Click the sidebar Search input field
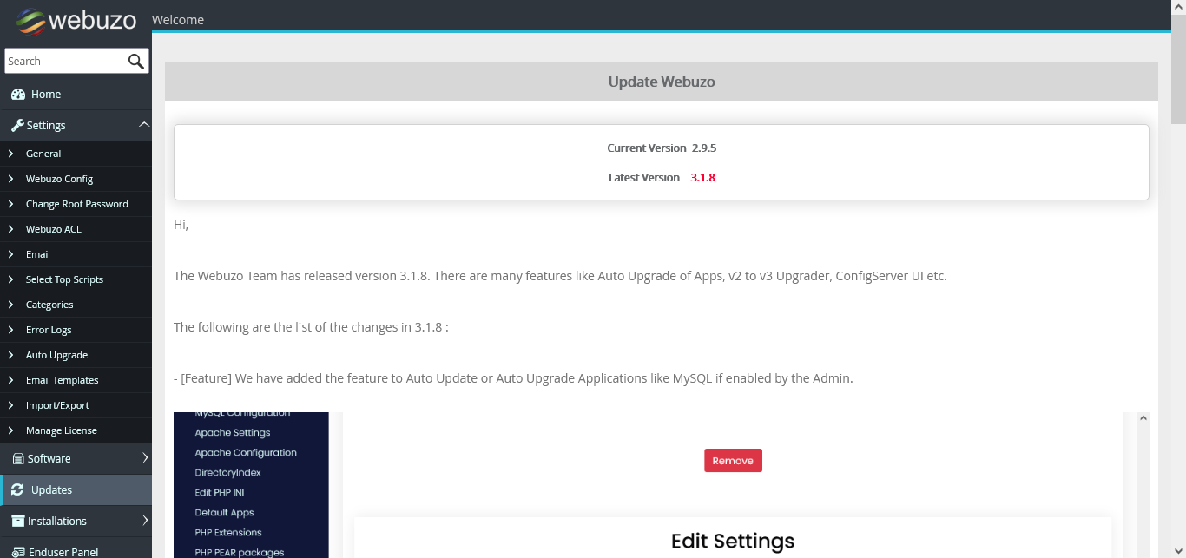The height and width of the screenshot is (558, 1186). point(64,61)
